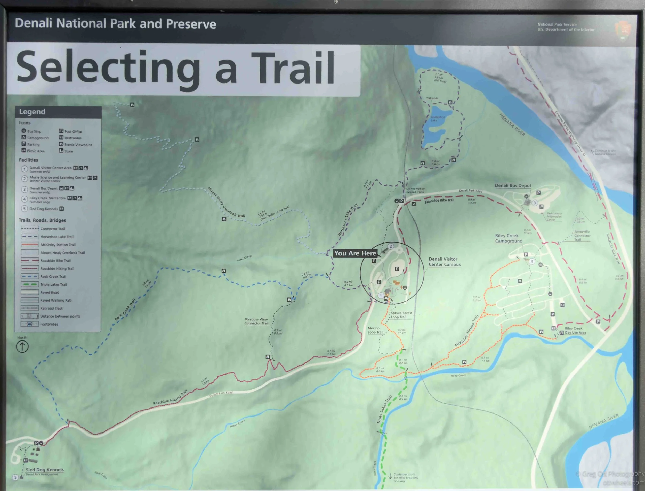This screenshot has width=645, height=491.
Task: Select the Roadside Hiking Trail legend line sample
Action: click(30, 268)
